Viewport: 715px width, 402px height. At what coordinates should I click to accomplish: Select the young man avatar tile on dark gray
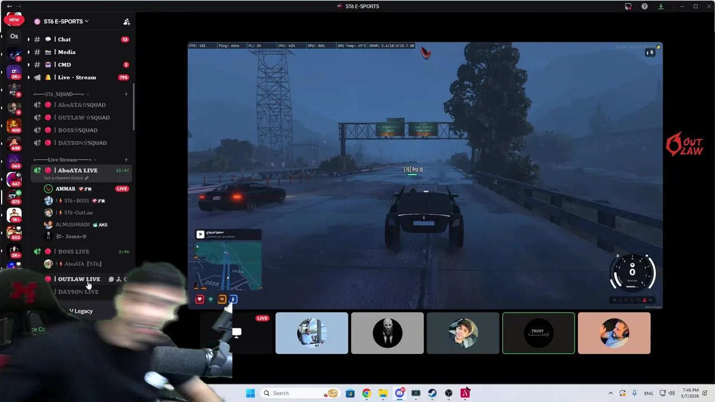click(x=463, y=333)
